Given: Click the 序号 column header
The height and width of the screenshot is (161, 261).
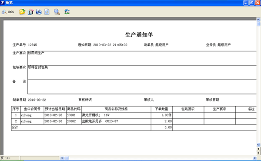Looking at the screenshot, I should coord(16,109).
